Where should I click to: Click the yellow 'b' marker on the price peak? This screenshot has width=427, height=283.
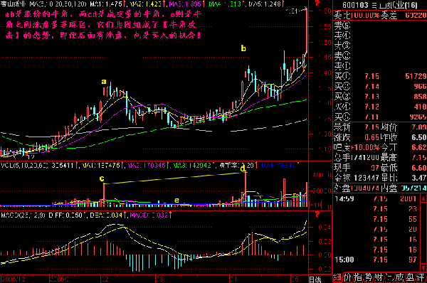point(243,48)
